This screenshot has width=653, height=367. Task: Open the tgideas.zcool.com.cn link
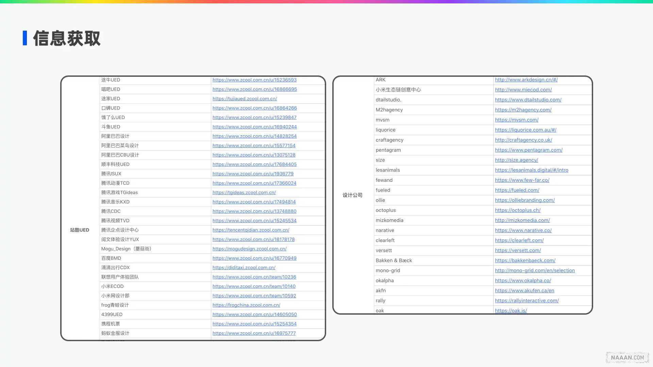click(x=244, y=192)
